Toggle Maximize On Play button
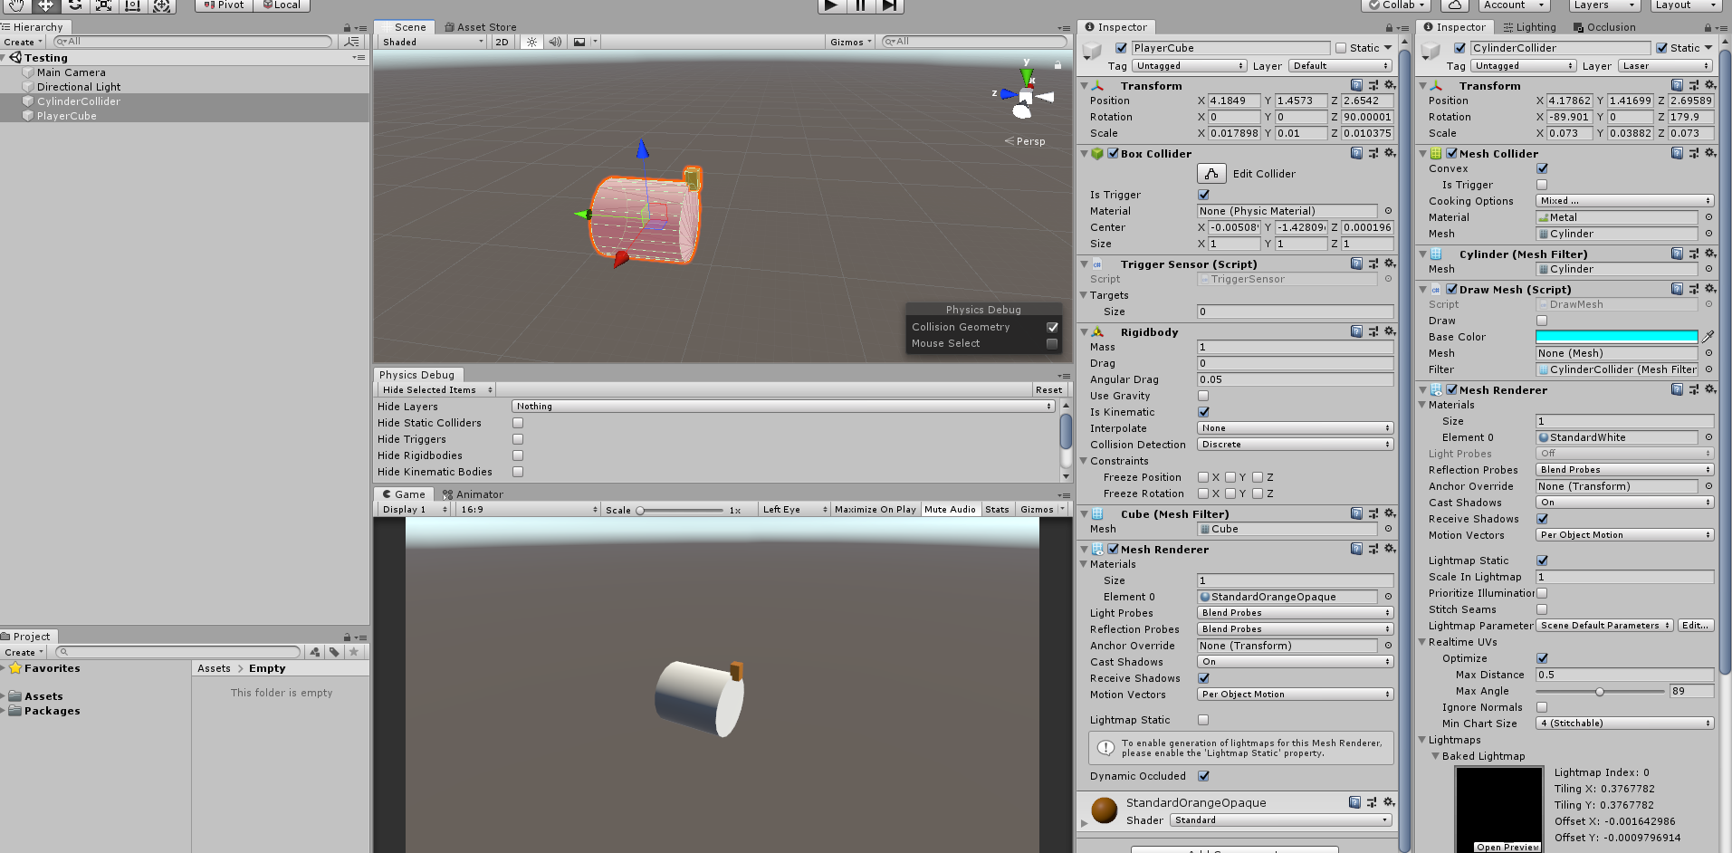 pos(876,510)
